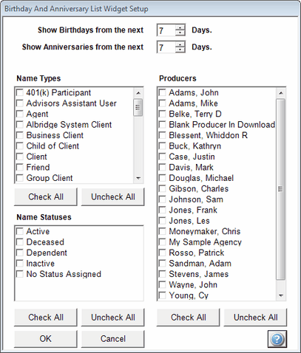Click Producers list scroll down arrow
The width and height of the screenshot is (301, 353).
point(281,295)
